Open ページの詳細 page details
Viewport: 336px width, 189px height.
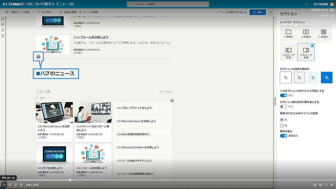pos(88,12)
